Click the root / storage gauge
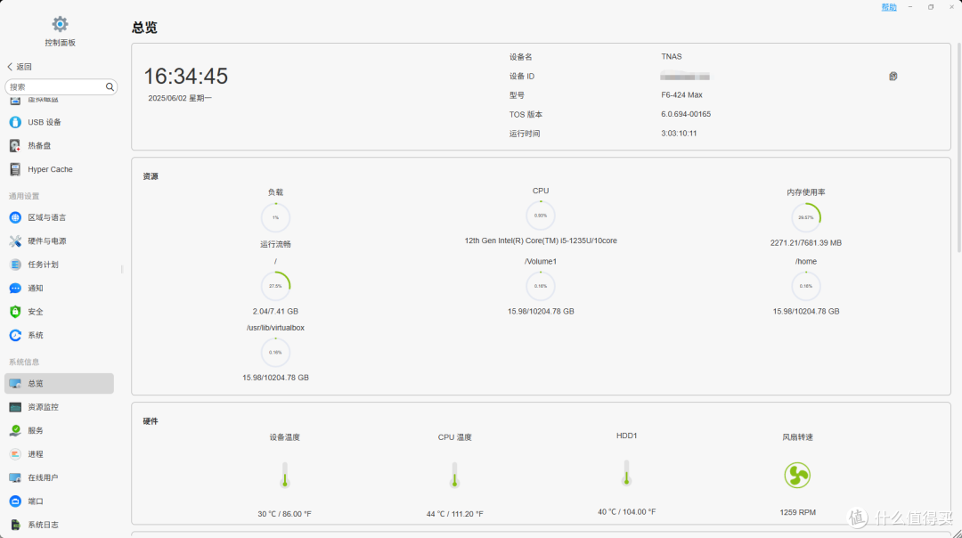 click(x=275, y=286)
